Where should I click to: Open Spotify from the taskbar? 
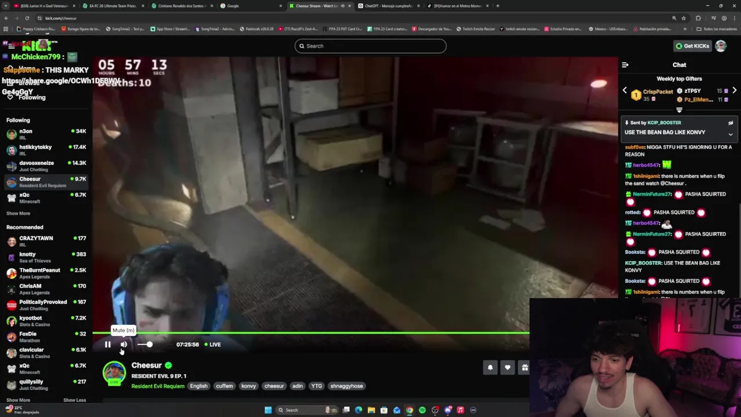[422, 410]
